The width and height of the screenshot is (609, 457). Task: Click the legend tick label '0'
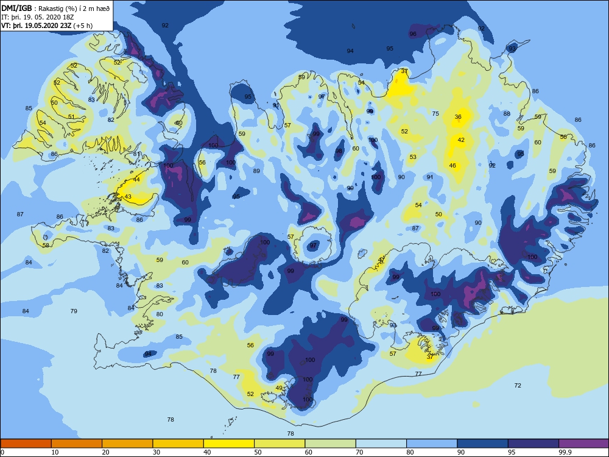click(x=2, y=452)
